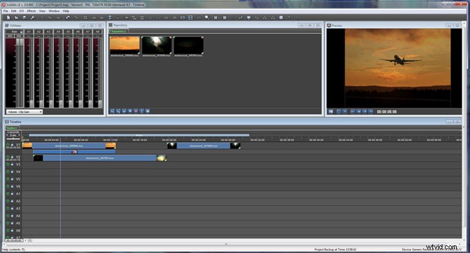Viewport: 470px width, 253px height.
Task: Toggle the V4 track power button
Action: (8, 172)
